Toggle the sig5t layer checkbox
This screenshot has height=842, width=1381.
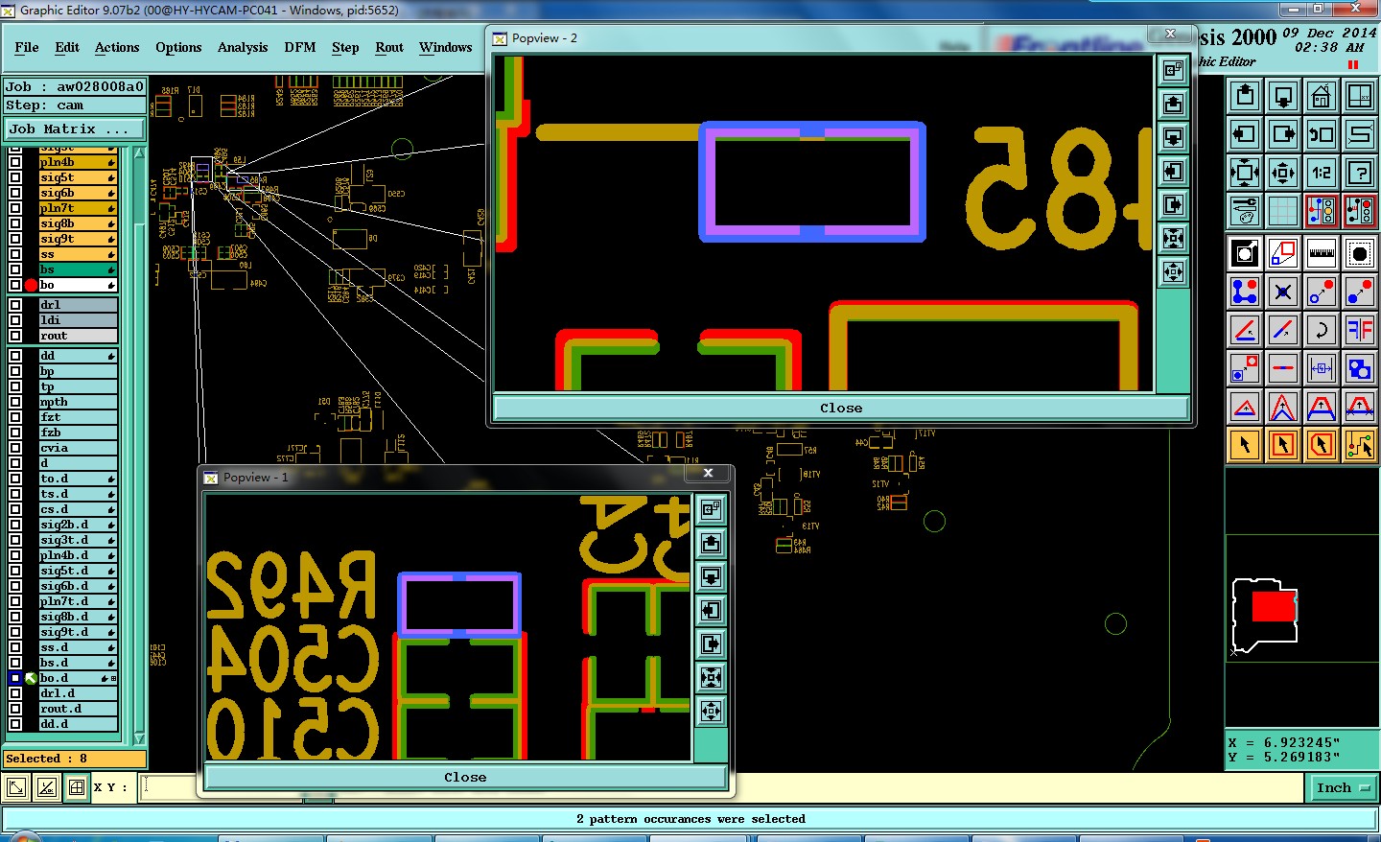pyautogui.click(x=15, y=177)
